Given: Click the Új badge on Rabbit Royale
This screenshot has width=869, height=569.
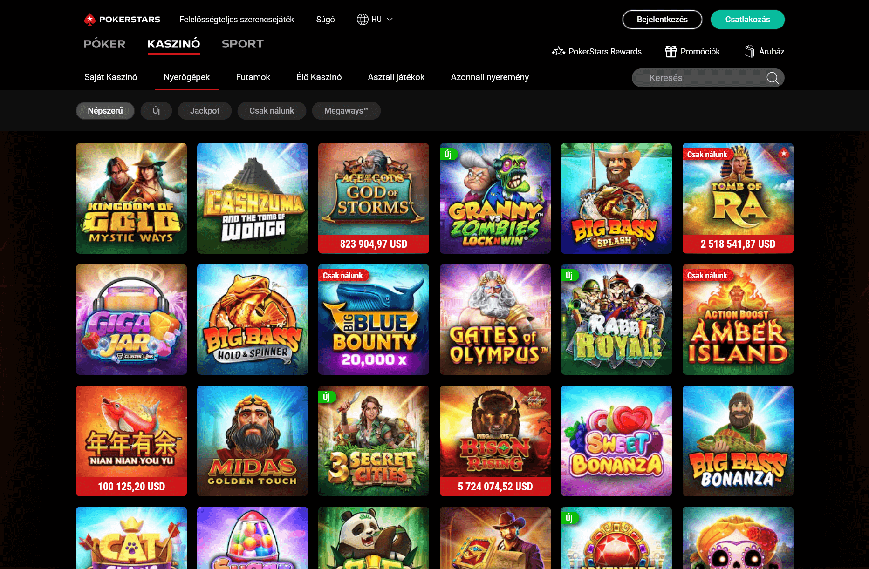Looking at the screenshot, I should (569, 276).
